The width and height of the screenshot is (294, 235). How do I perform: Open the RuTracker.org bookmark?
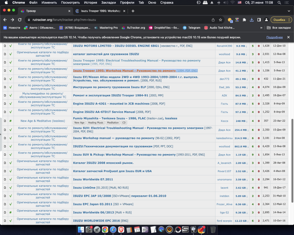coord(133,28)
